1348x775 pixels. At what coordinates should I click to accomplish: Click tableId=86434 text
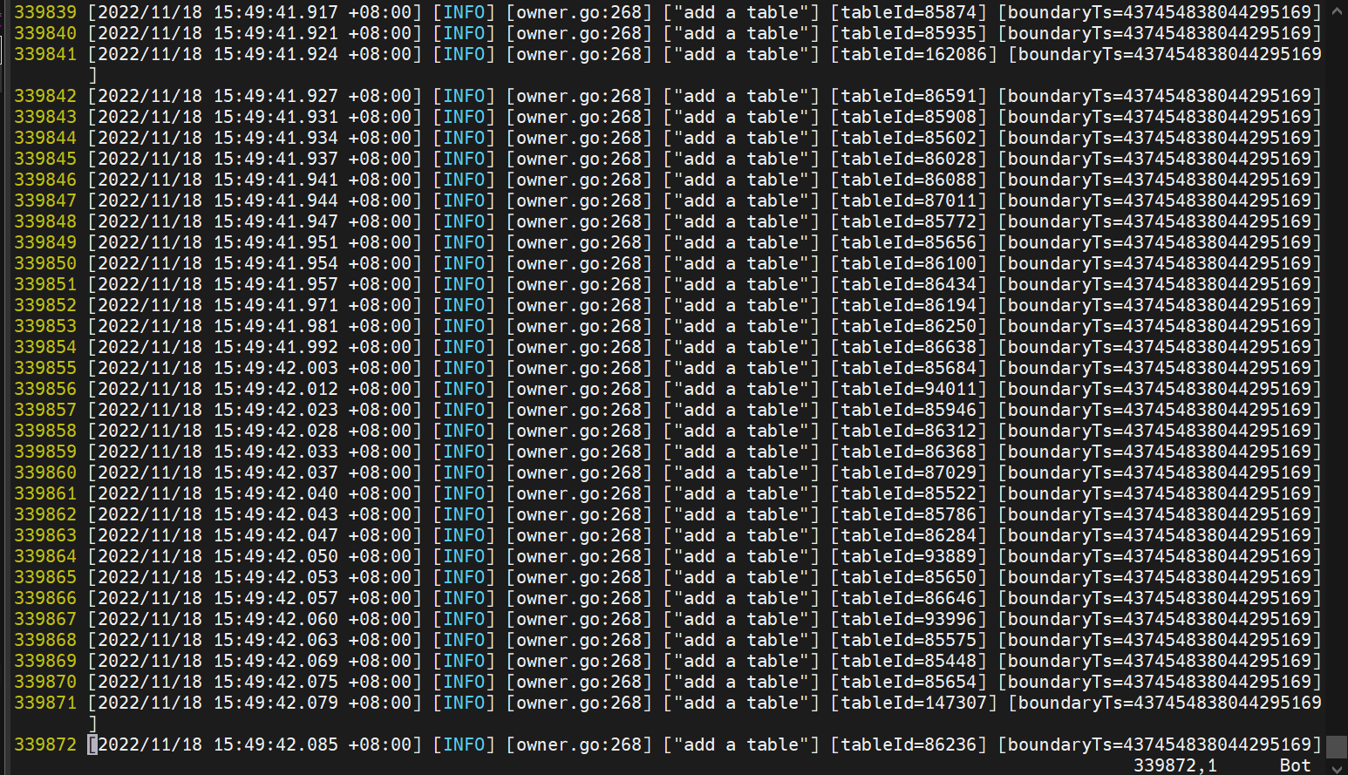click(909, 284)
